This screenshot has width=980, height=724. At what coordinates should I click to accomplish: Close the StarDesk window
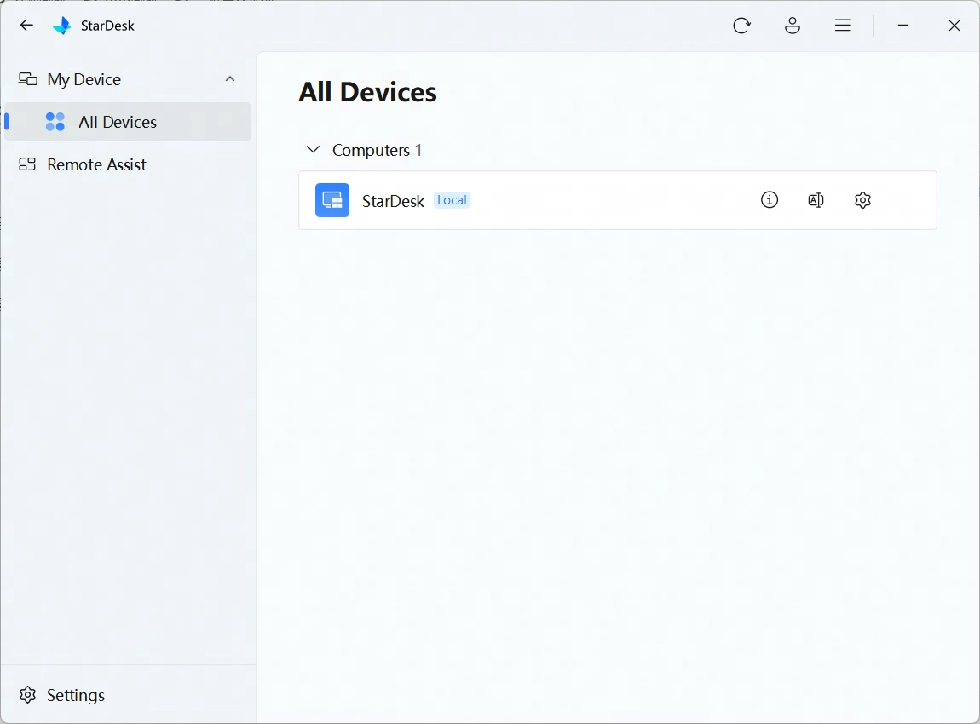click(954, 26)
